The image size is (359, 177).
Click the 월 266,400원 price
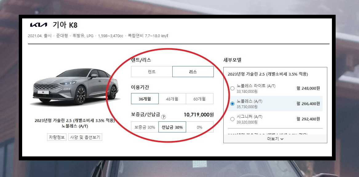[x=308, y=104]
